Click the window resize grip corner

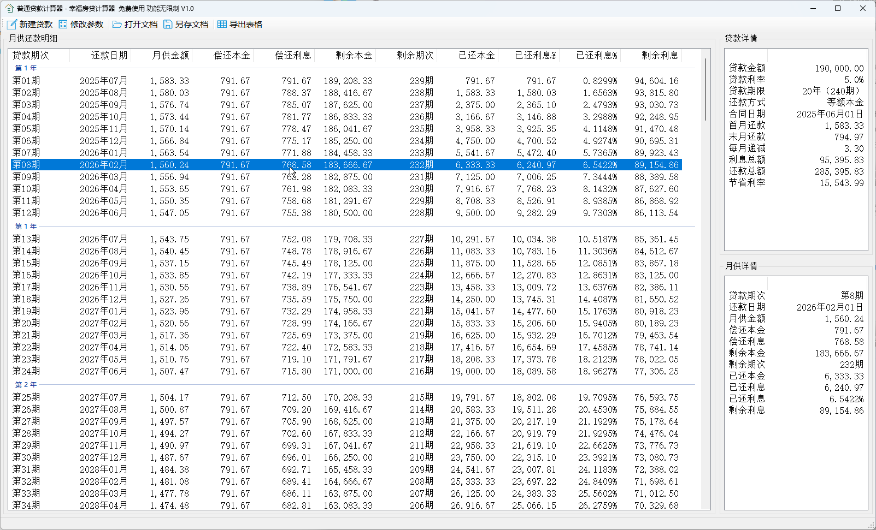[x=871, y=525]
